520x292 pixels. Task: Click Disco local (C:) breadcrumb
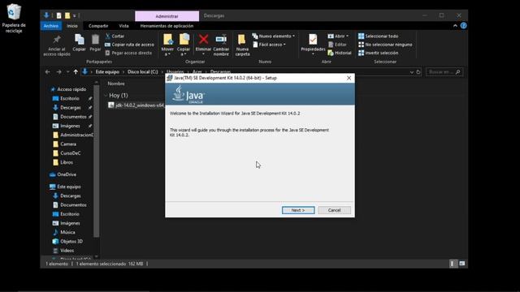tap(143, 72)
